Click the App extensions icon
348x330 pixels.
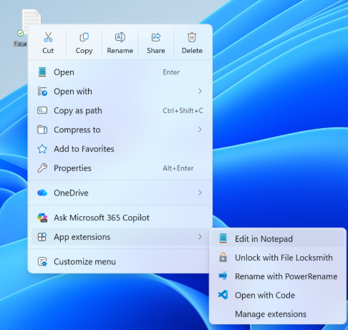coord(42,237)
